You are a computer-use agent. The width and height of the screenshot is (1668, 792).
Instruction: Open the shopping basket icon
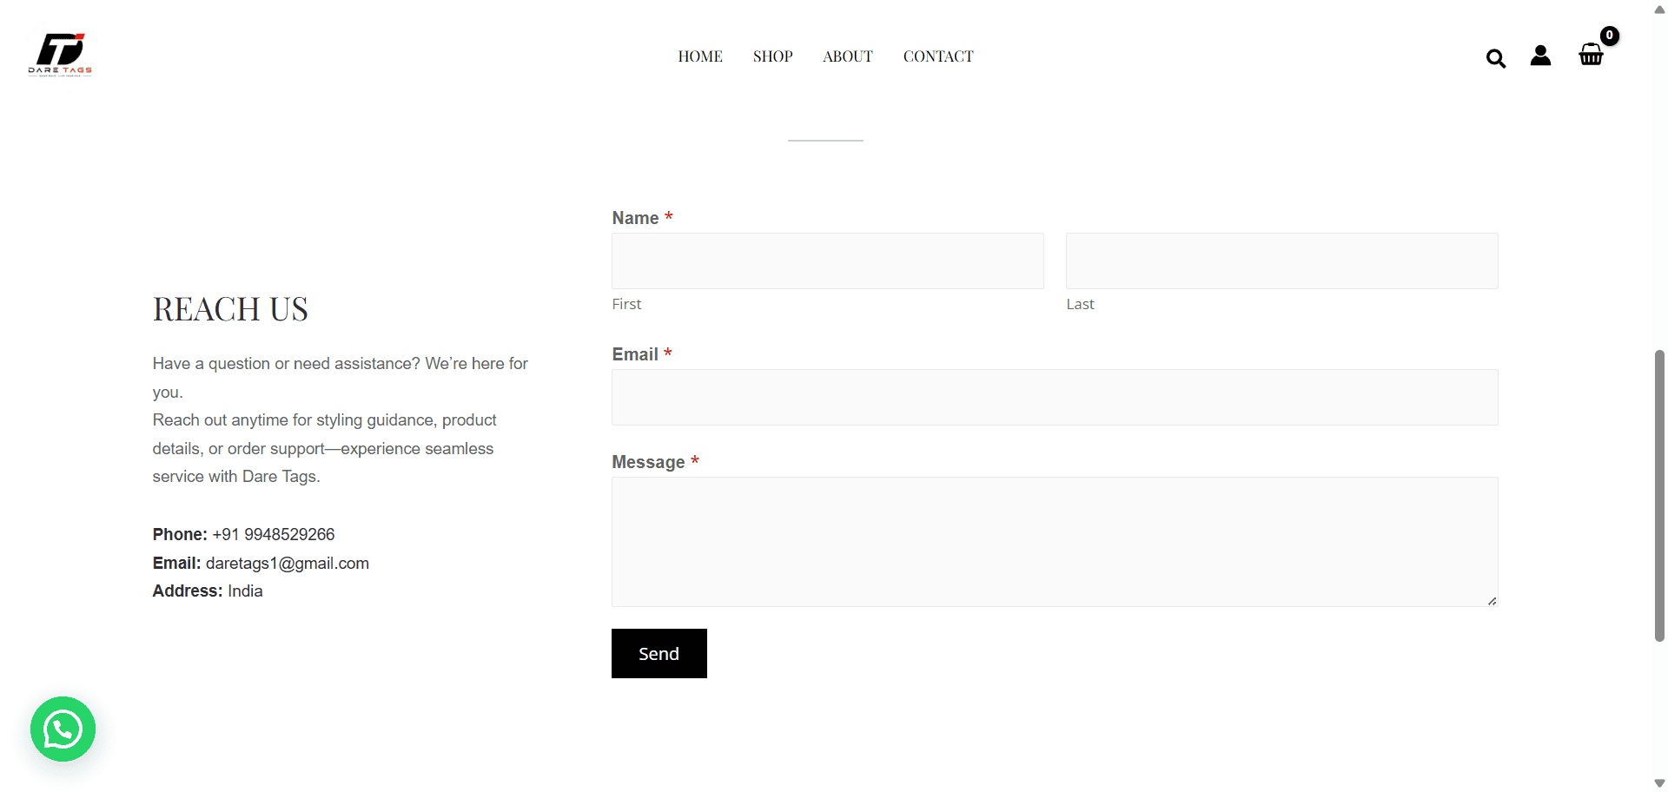coord(1591,55)
